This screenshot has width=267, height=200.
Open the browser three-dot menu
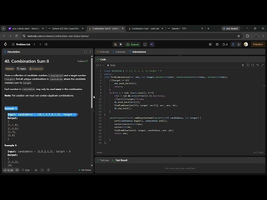click(263, 36)
